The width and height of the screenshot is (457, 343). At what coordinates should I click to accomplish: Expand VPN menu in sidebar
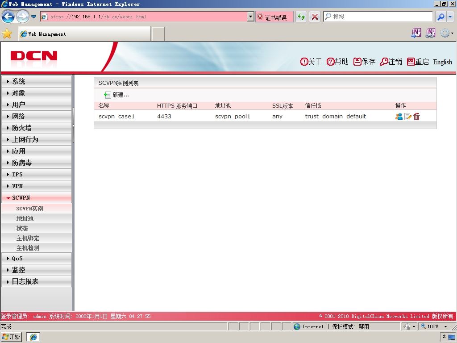(37, 186)
